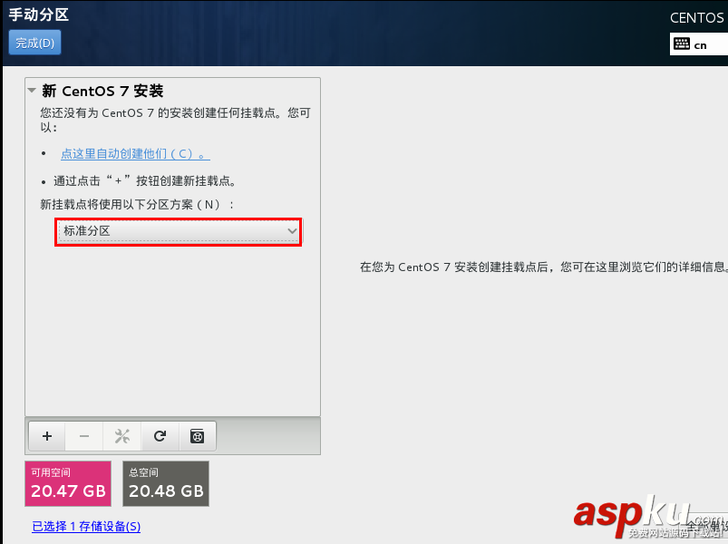The image size is (728, 544).
Task: Click the keyboard layout cn indicator
Action: click(698, 44)
